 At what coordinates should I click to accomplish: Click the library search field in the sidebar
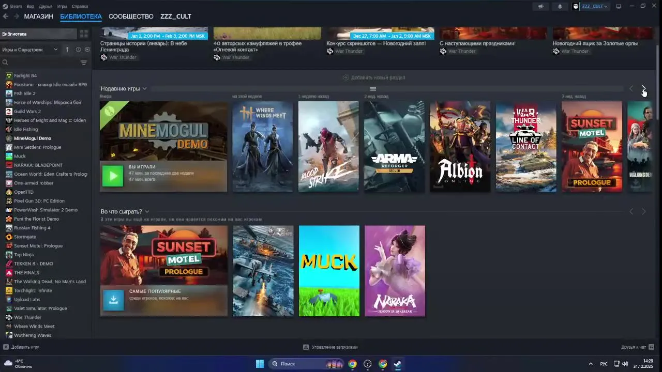[40, 63]
